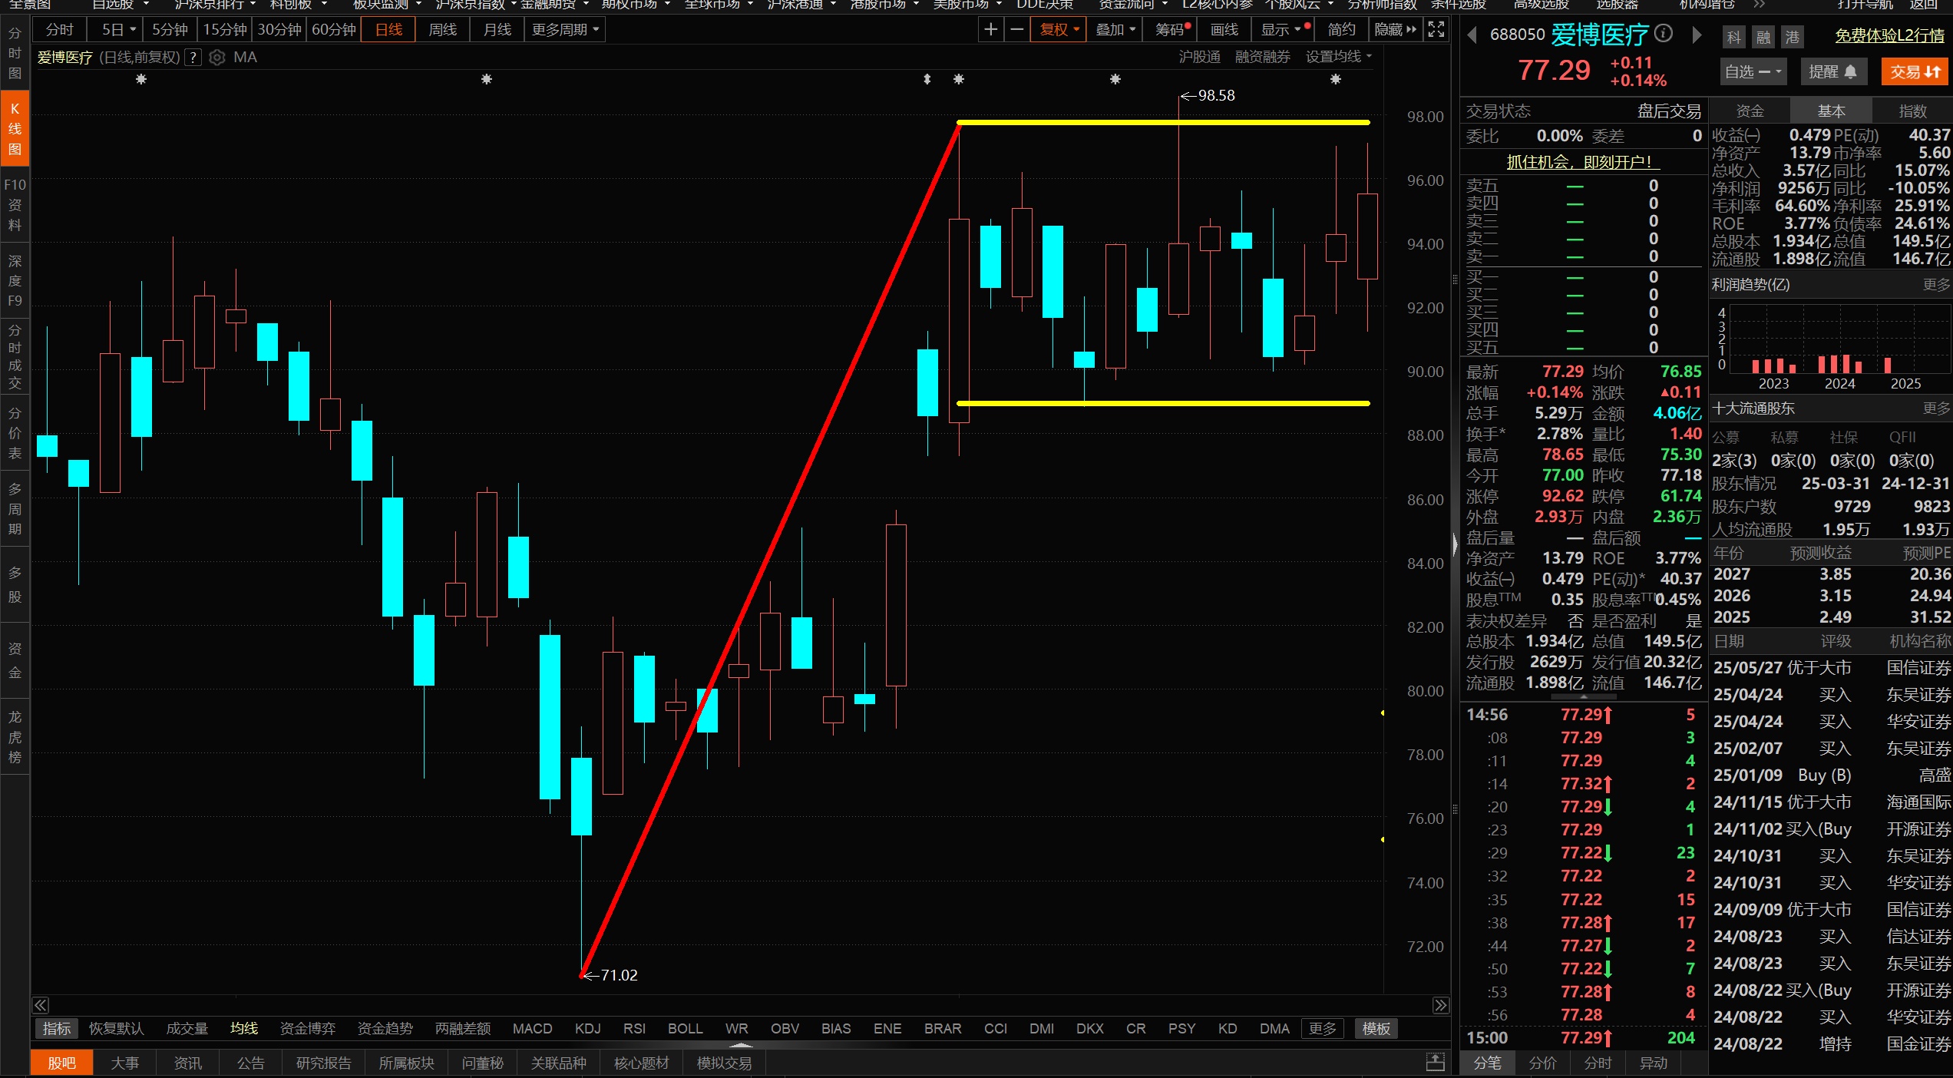Open the 自选 dropdown

pos(1753,72)
